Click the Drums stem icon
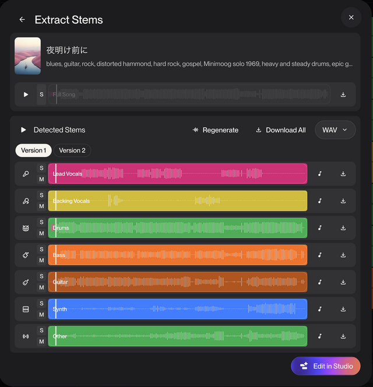The width and height of the screenshot is (373, 387). [26, 228]
